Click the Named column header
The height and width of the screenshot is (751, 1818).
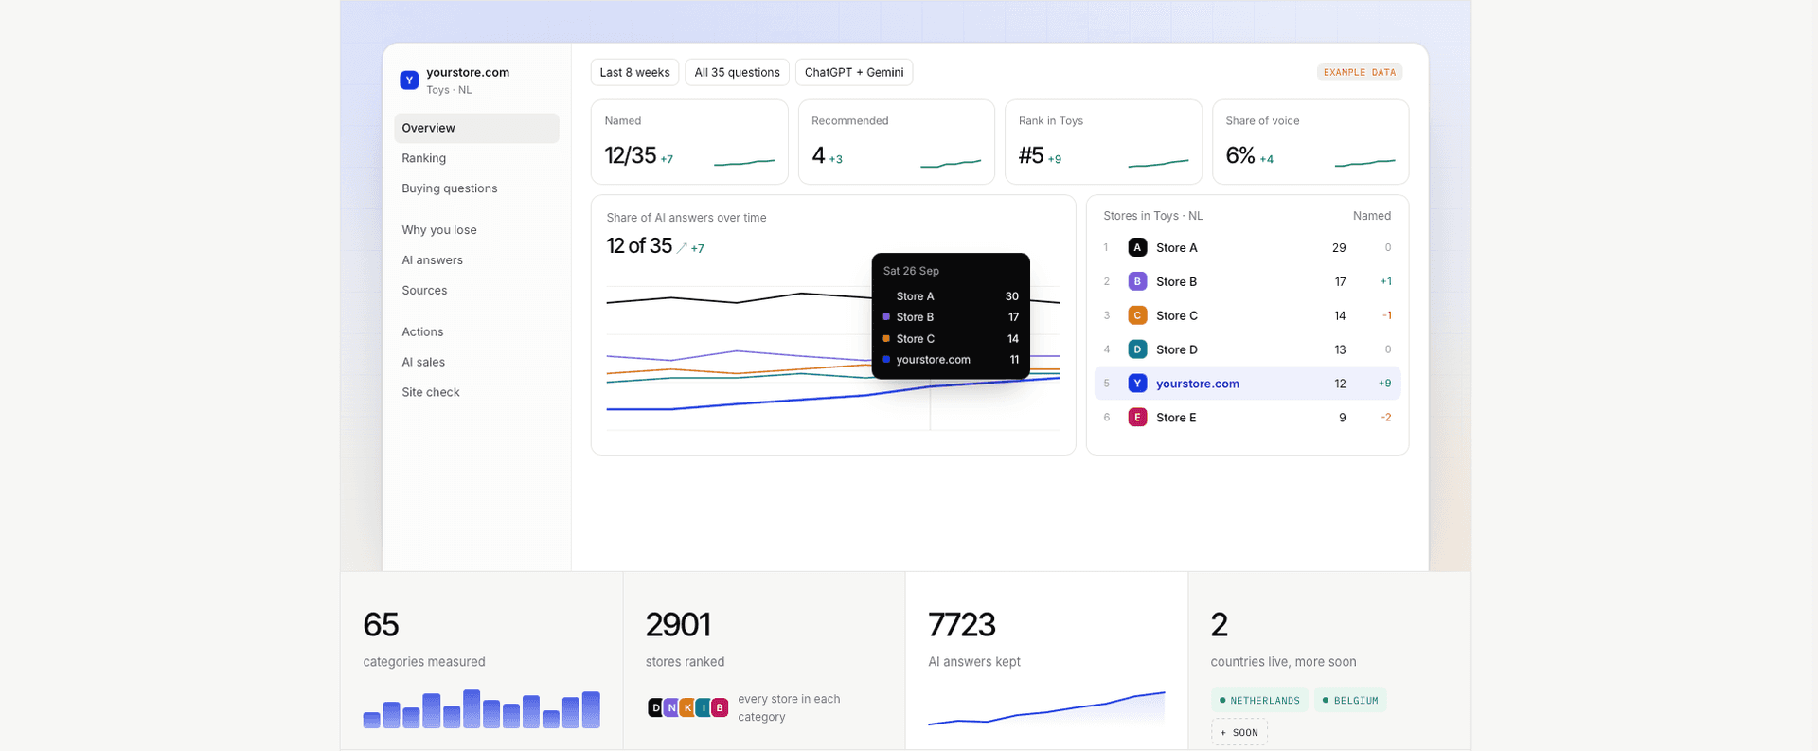1372,217
